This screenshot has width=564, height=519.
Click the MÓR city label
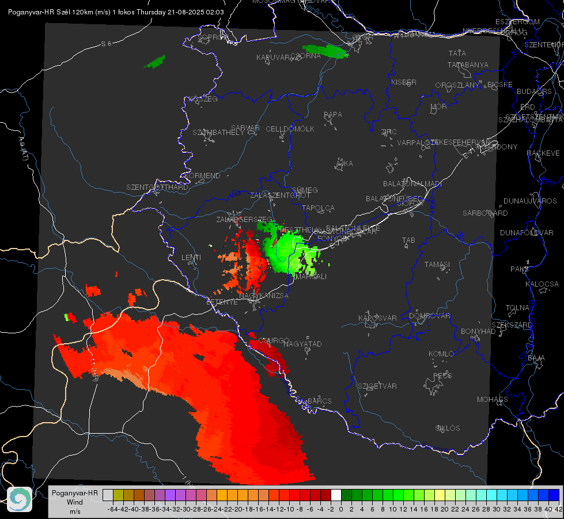439,106
